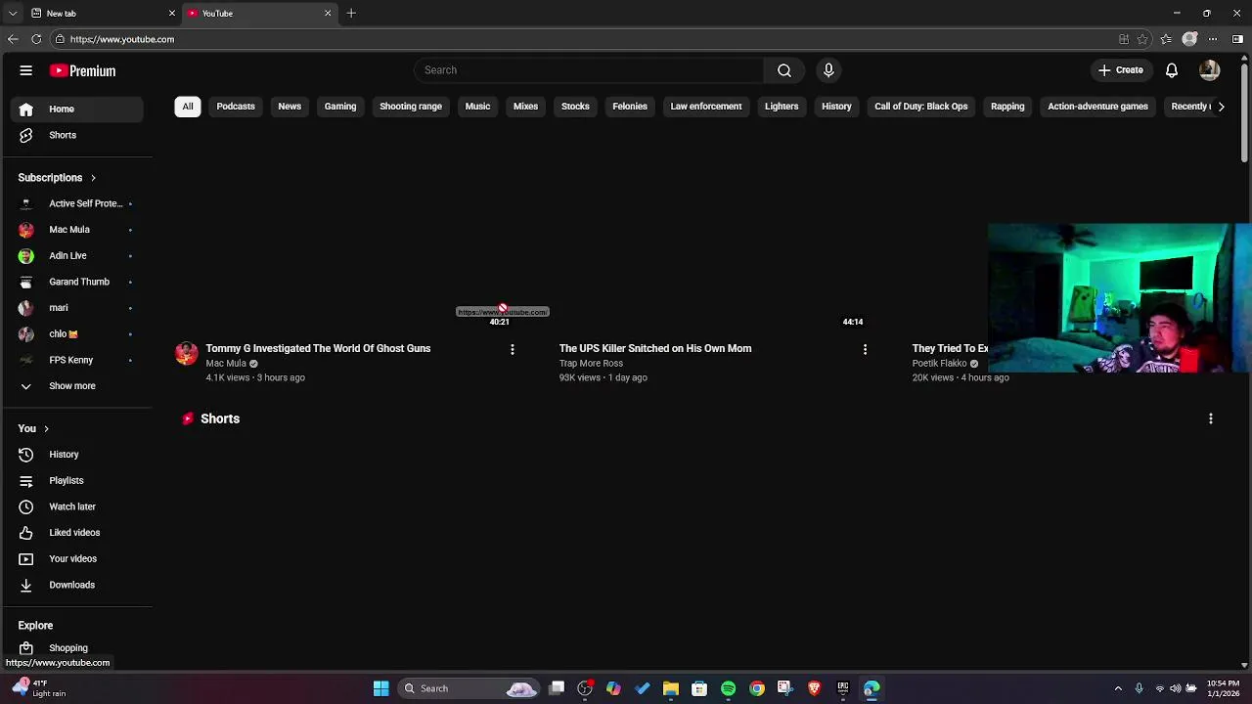This screenshot has width=1252, height=704.
Task: Open Tommy G Investigated Ghost Guns video title
Action: tap(318, 348)
